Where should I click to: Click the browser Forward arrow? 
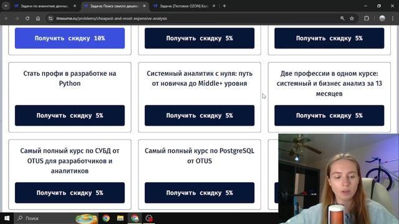pyautogui.click(x=17, y=18)
